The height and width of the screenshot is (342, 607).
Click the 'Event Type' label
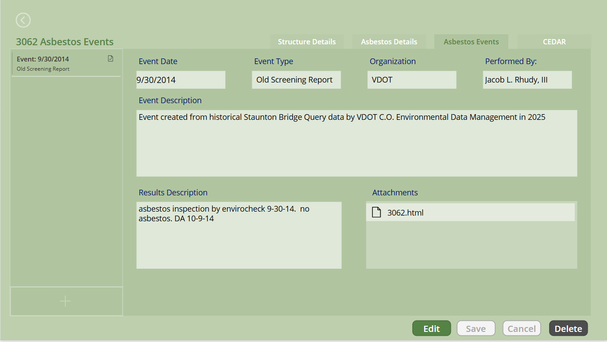pyautogui.click(x=274, y=61)
